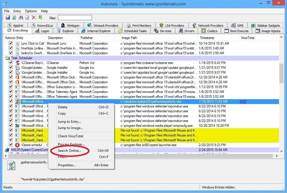Open the KnownDLLs tab

pos(42,26)
